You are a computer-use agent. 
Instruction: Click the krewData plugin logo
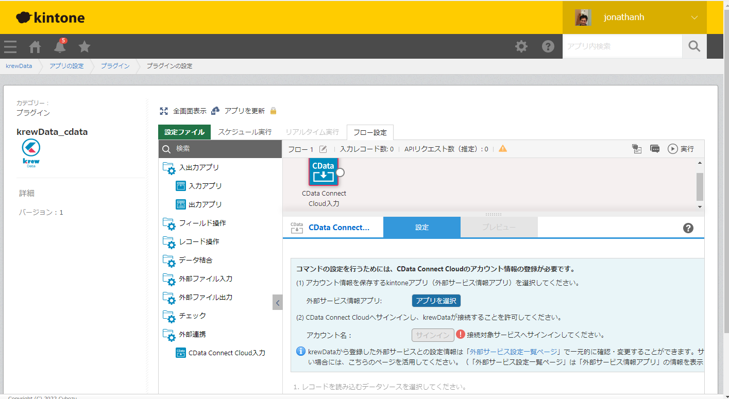click(x=31, y=154)
